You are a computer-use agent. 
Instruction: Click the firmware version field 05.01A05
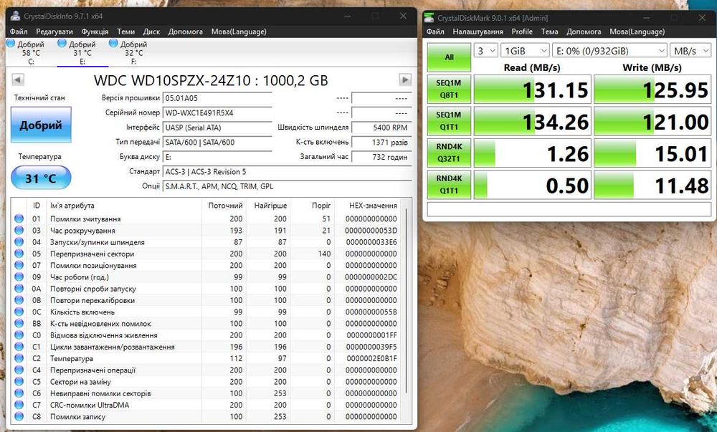point(218,98)
